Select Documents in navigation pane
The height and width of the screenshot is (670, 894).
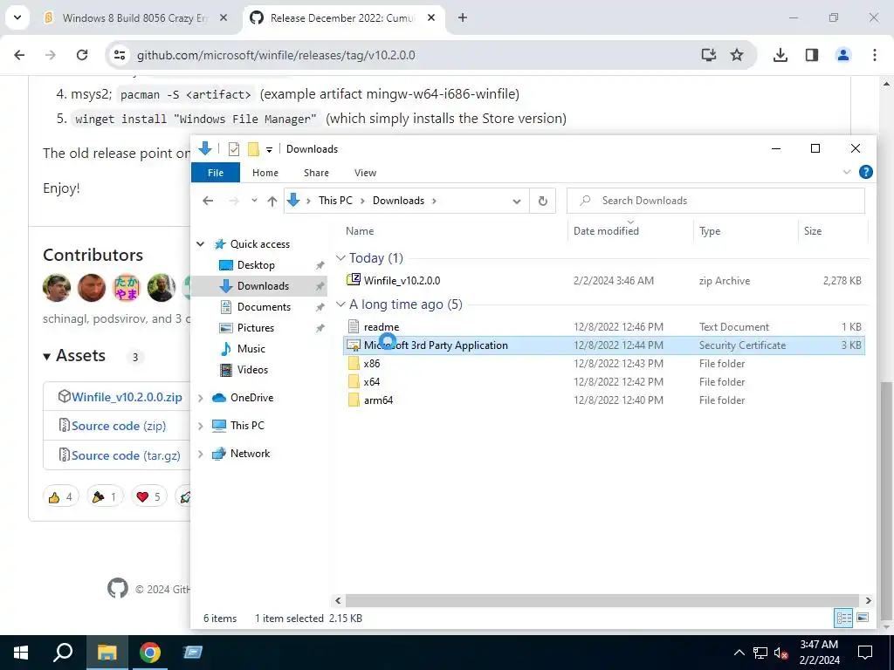click(x=264, y=306)
